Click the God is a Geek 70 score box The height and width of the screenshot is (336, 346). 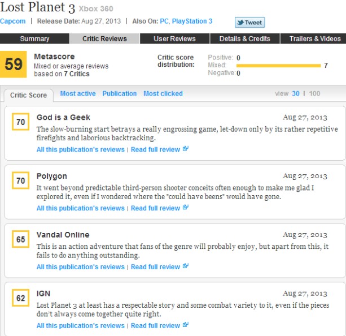coord(20,122)
